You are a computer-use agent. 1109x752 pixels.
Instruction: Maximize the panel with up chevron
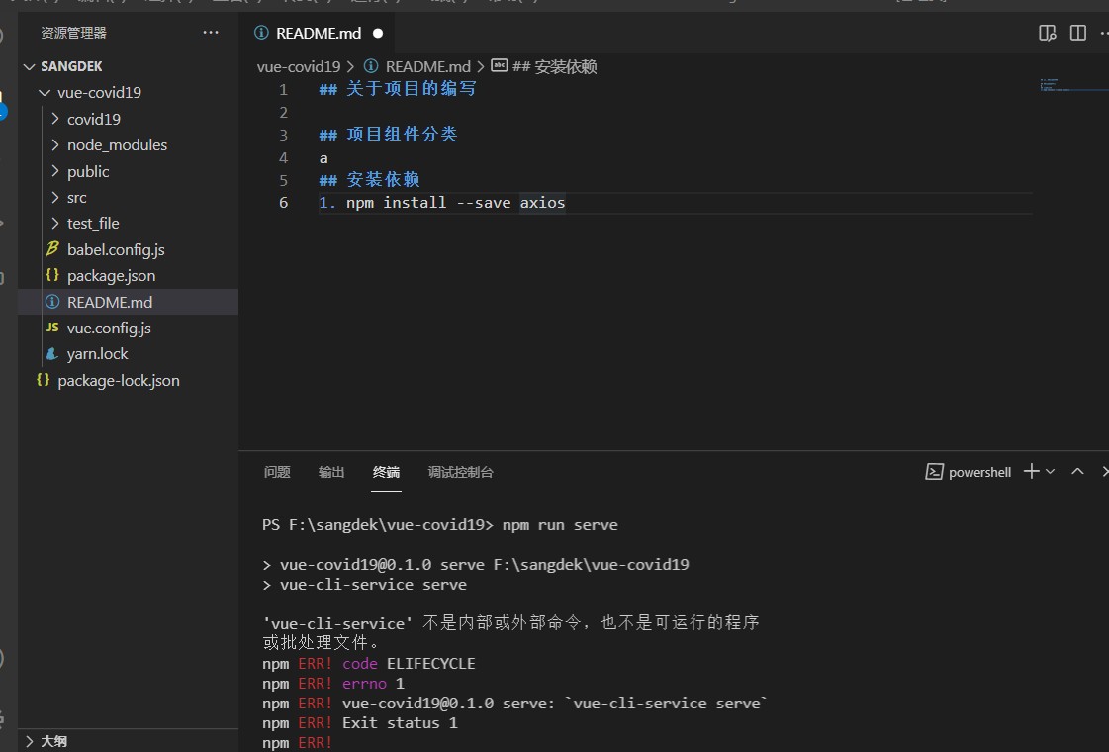pos(1077,471)
